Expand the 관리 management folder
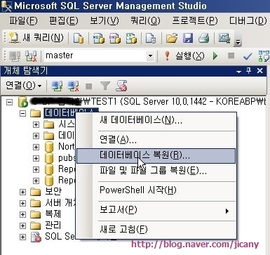The width and height of the screenshot is (270, 255). coord(22,225)
